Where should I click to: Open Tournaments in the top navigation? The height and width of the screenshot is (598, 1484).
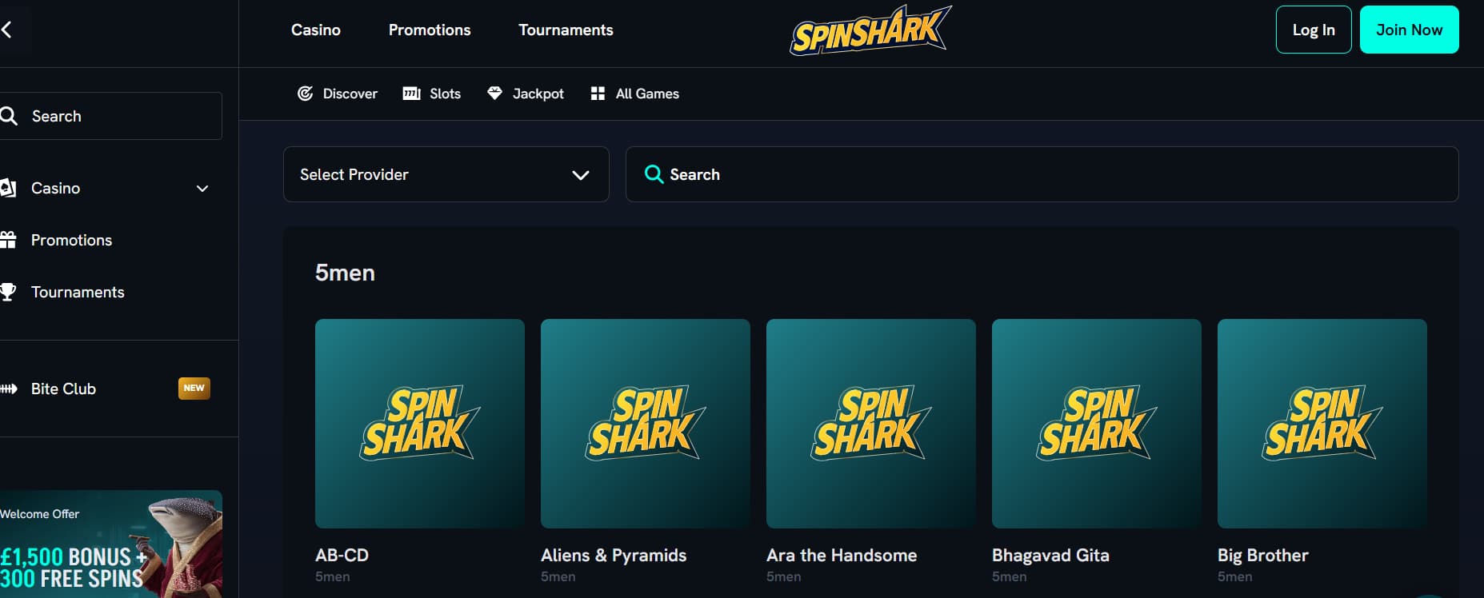[x=566, y=30]
